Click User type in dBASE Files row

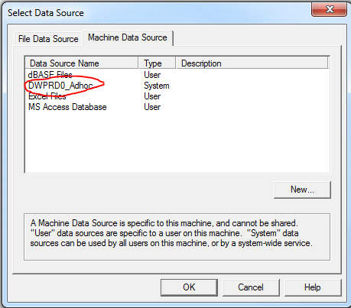152,75
